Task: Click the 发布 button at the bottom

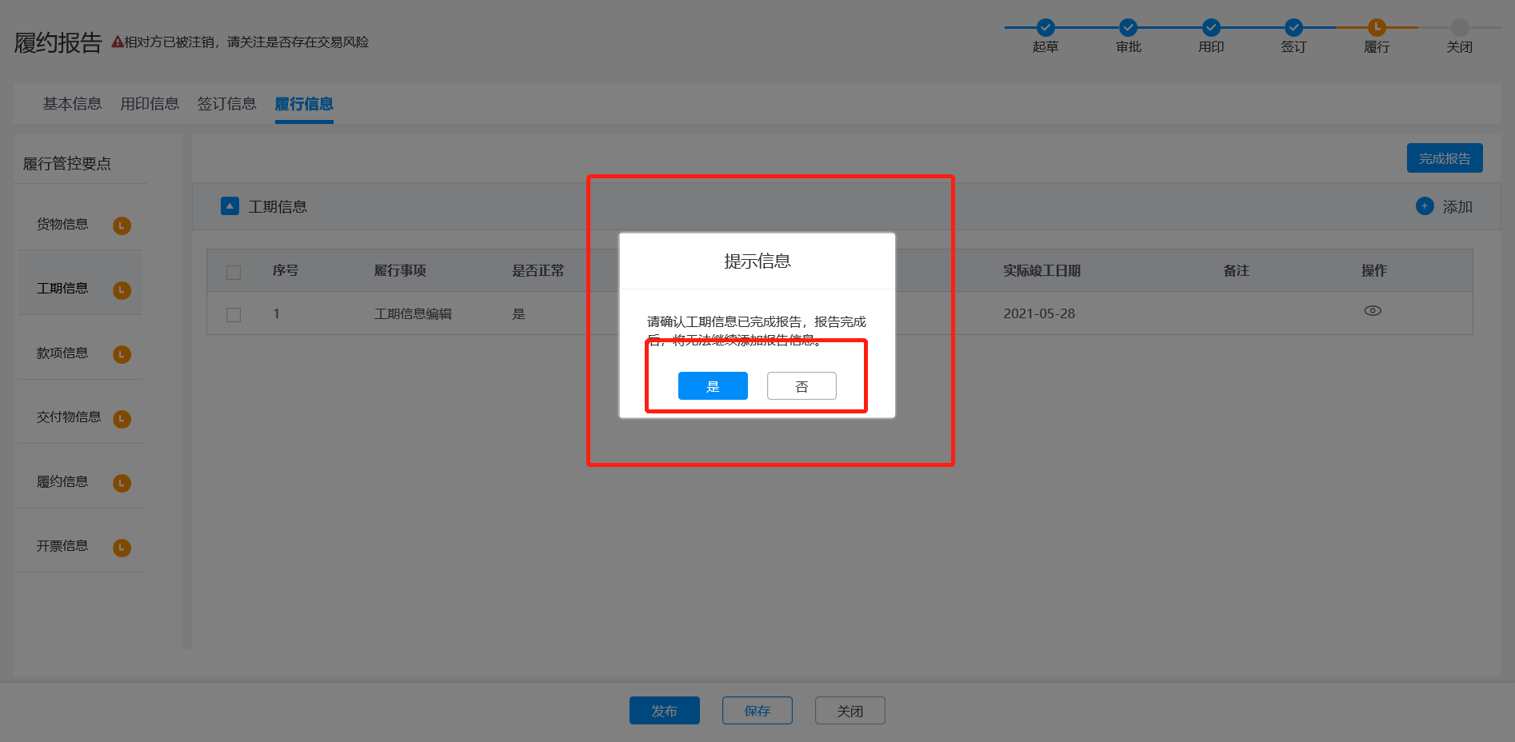Action: (664, 711)
